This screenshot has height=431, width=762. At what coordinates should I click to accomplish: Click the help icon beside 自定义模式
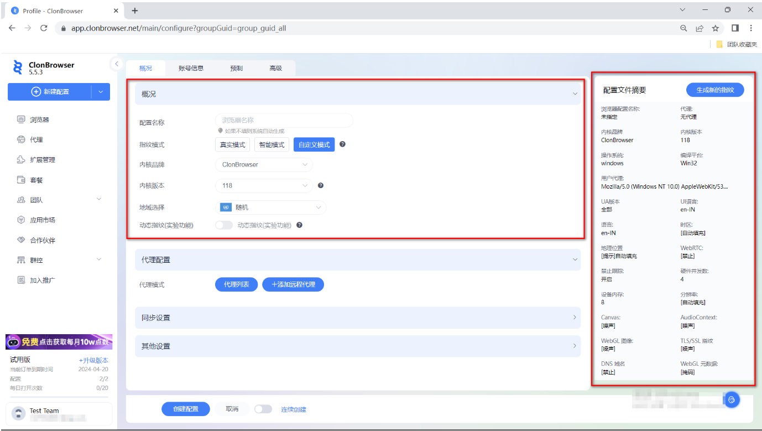[x=343, y=144]
